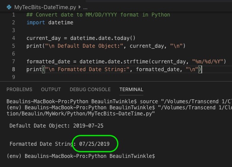Screen dimensions: 232x167
Task: Click line number 7 in gutter
Action: click(13, 62)
